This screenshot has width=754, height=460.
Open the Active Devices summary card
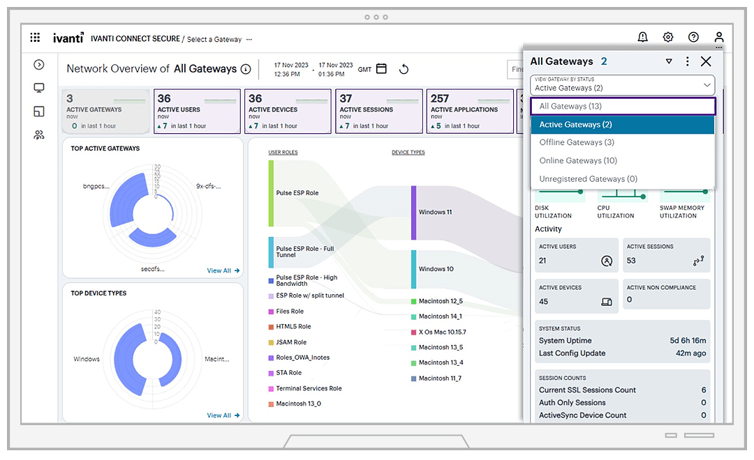pyautogui.click(x=288, y=111)
